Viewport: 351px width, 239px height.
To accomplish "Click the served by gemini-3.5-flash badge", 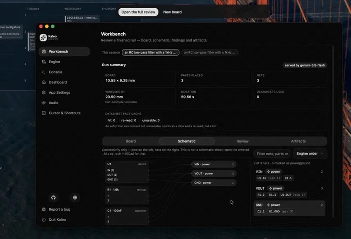I will coord(305,65).
